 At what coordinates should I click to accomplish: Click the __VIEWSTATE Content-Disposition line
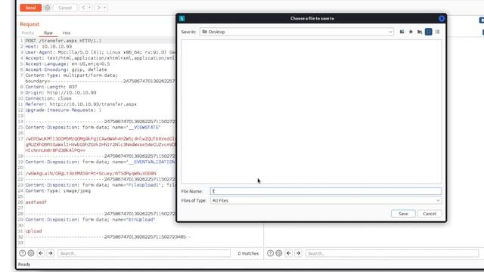(x=93, y=128)
